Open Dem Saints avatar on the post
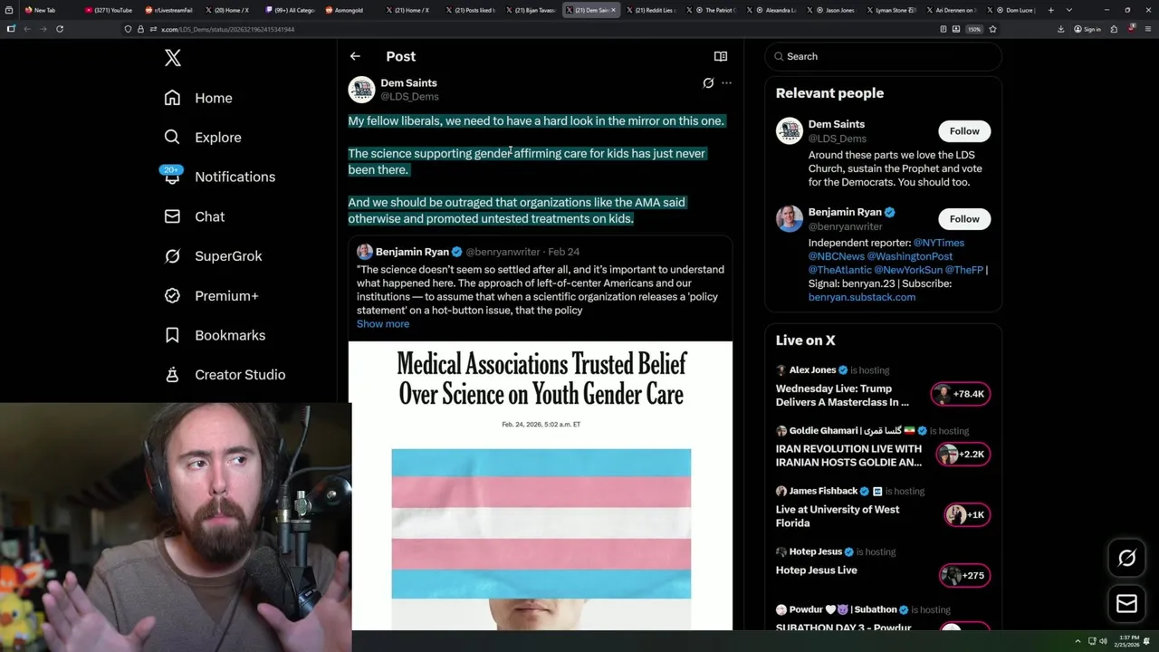The image size is (1159, 652). click(x=361, y=90)
